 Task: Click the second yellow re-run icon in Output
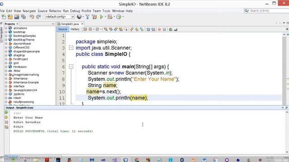pos(6,117)
